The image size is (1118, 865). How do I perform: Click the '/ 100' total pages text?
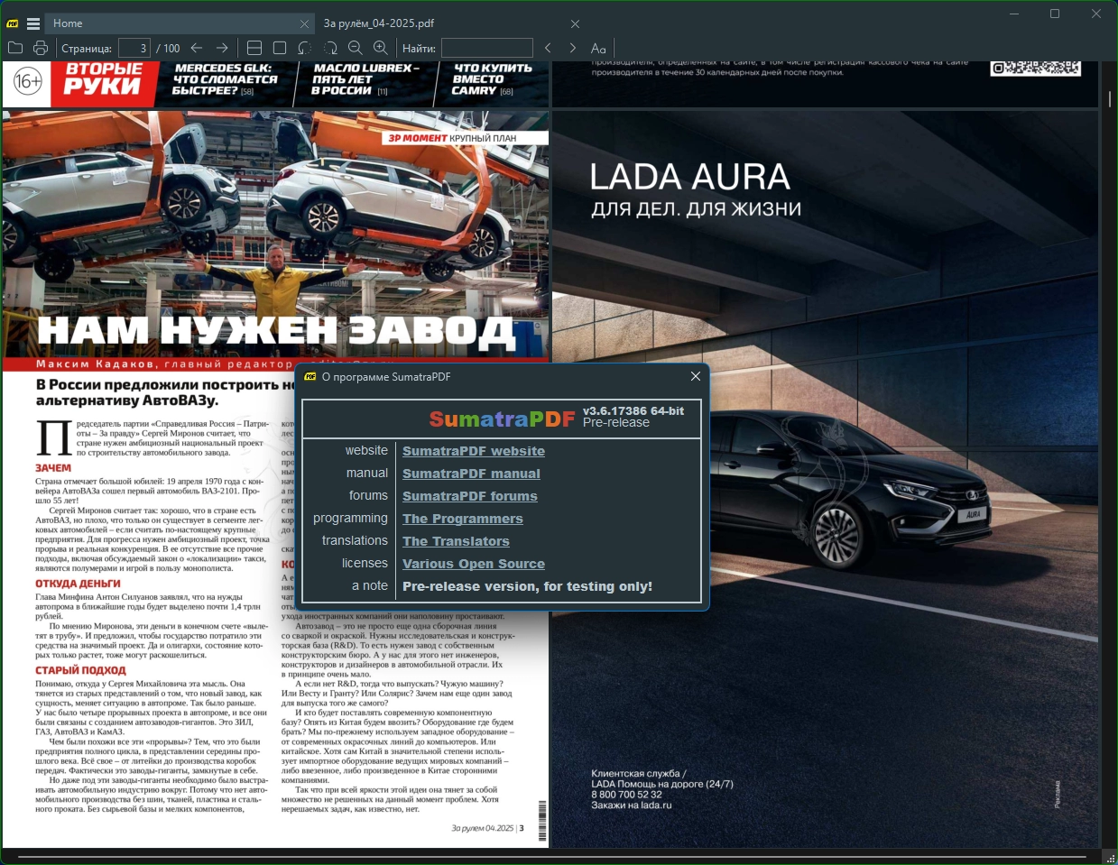point(168,48)
